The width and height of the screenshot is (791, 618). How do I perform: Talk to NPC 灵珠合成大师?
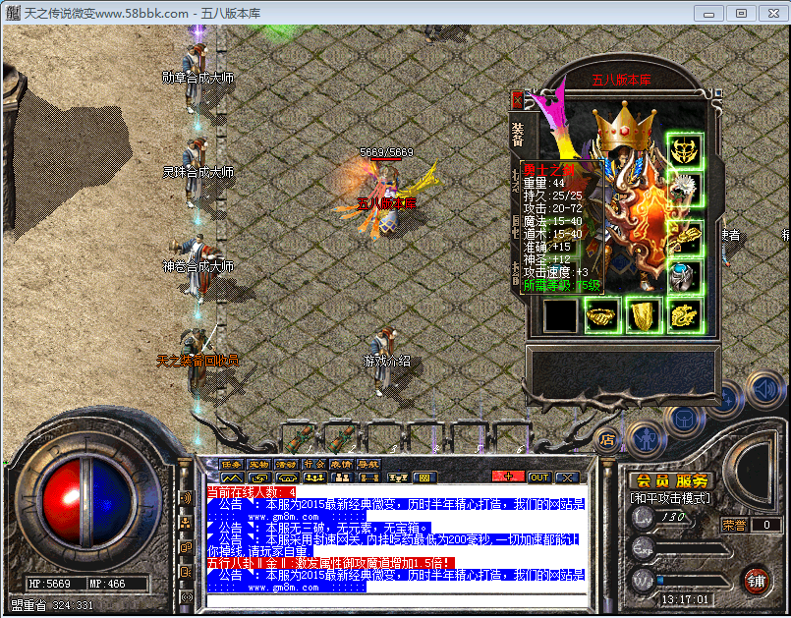tap(196, 172)
